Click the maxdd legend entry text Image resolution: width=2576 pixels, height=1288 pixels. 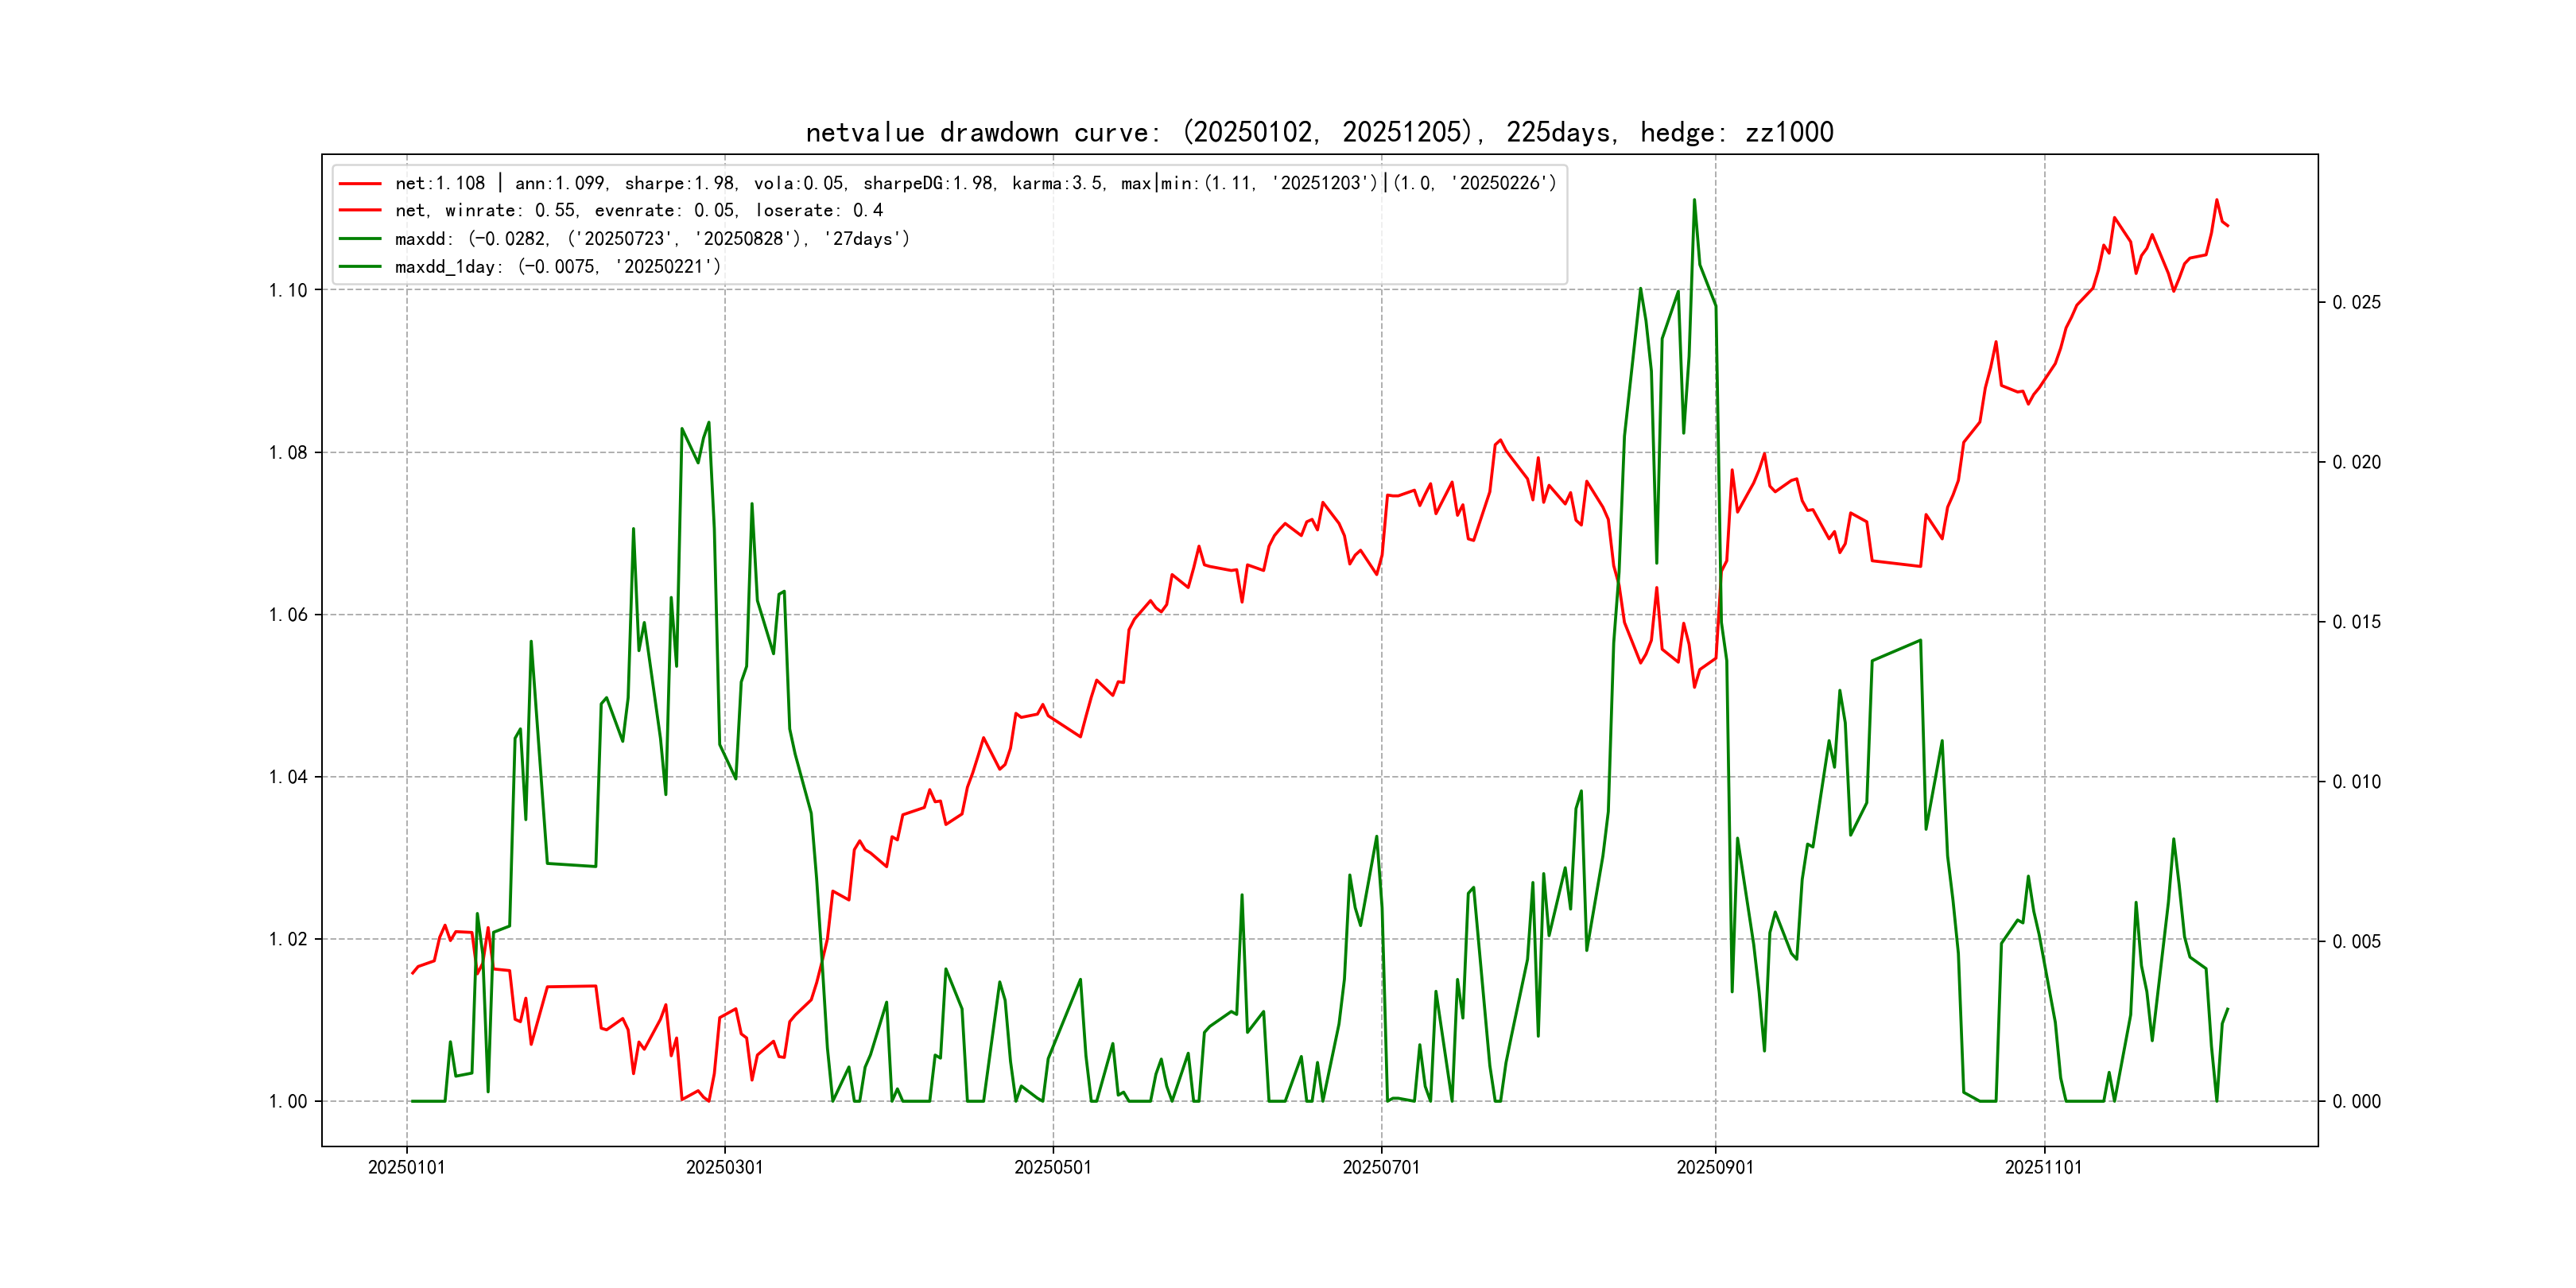(x=652, y=238)
